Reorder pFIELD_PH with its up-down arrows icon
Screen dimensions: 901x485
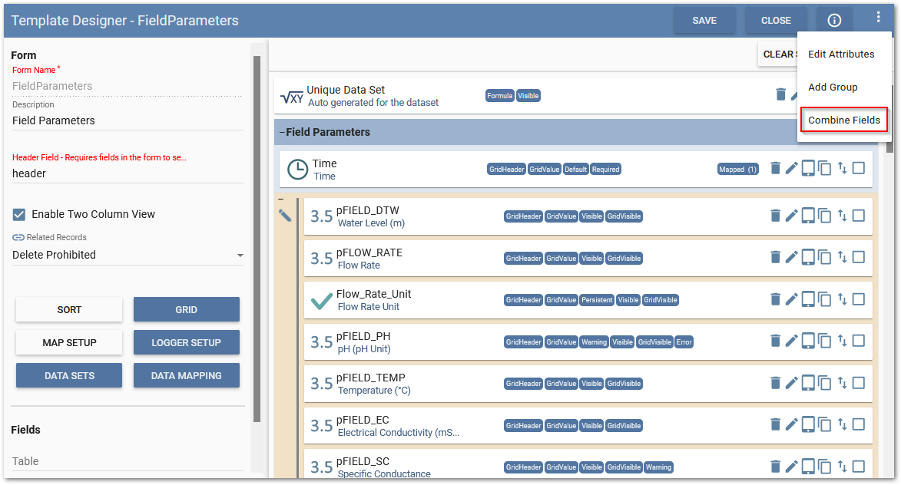click(841, 341)
